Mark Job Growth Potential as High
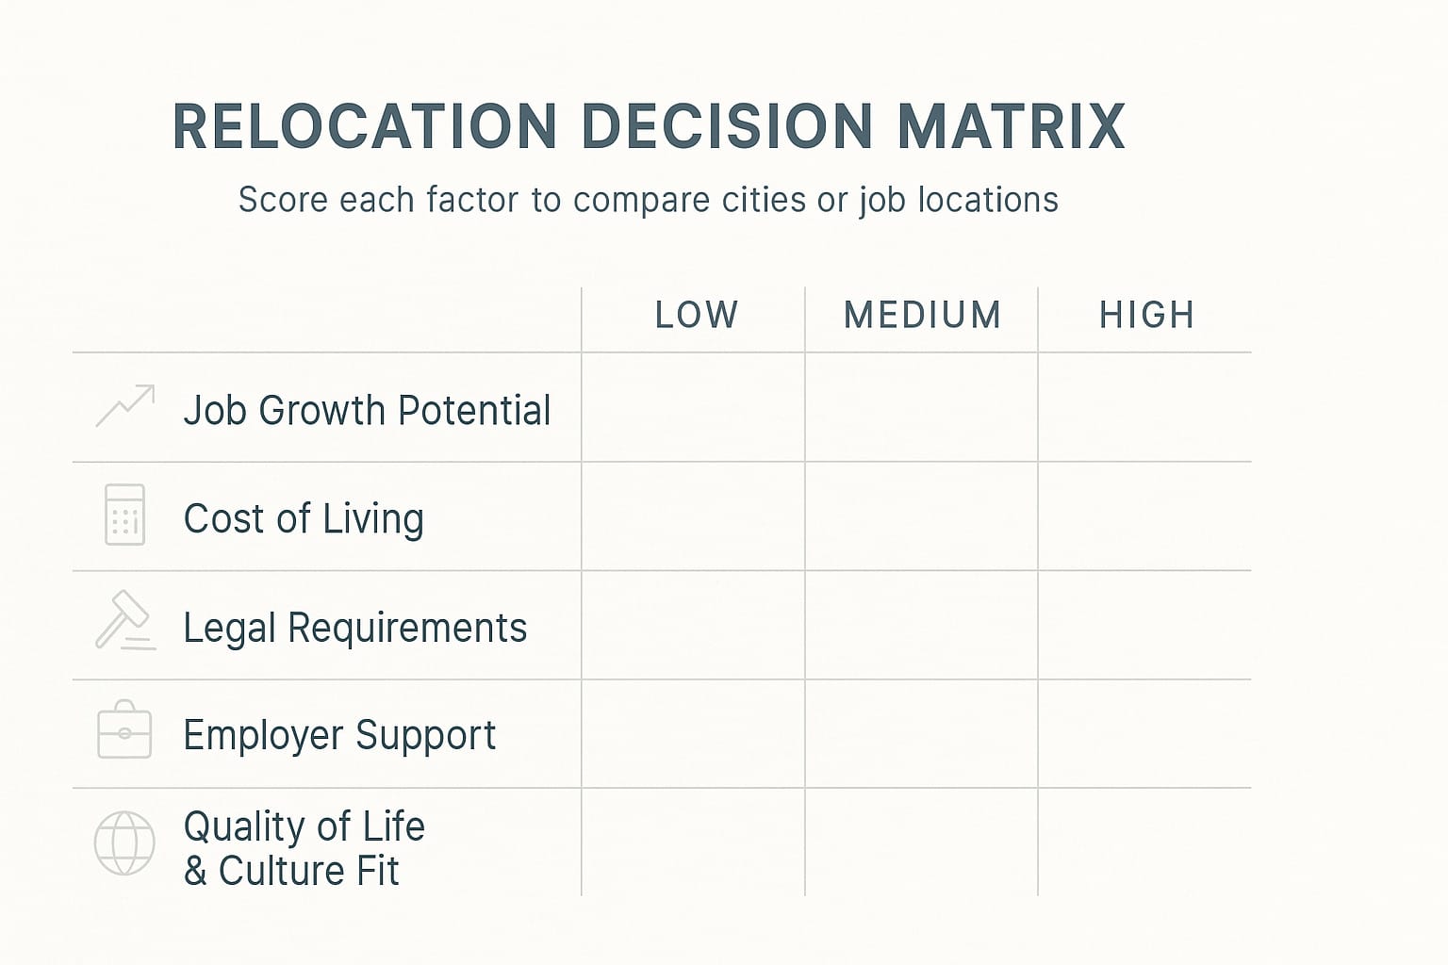Viewport: 1448px width, 965px height. [1144, 407]
